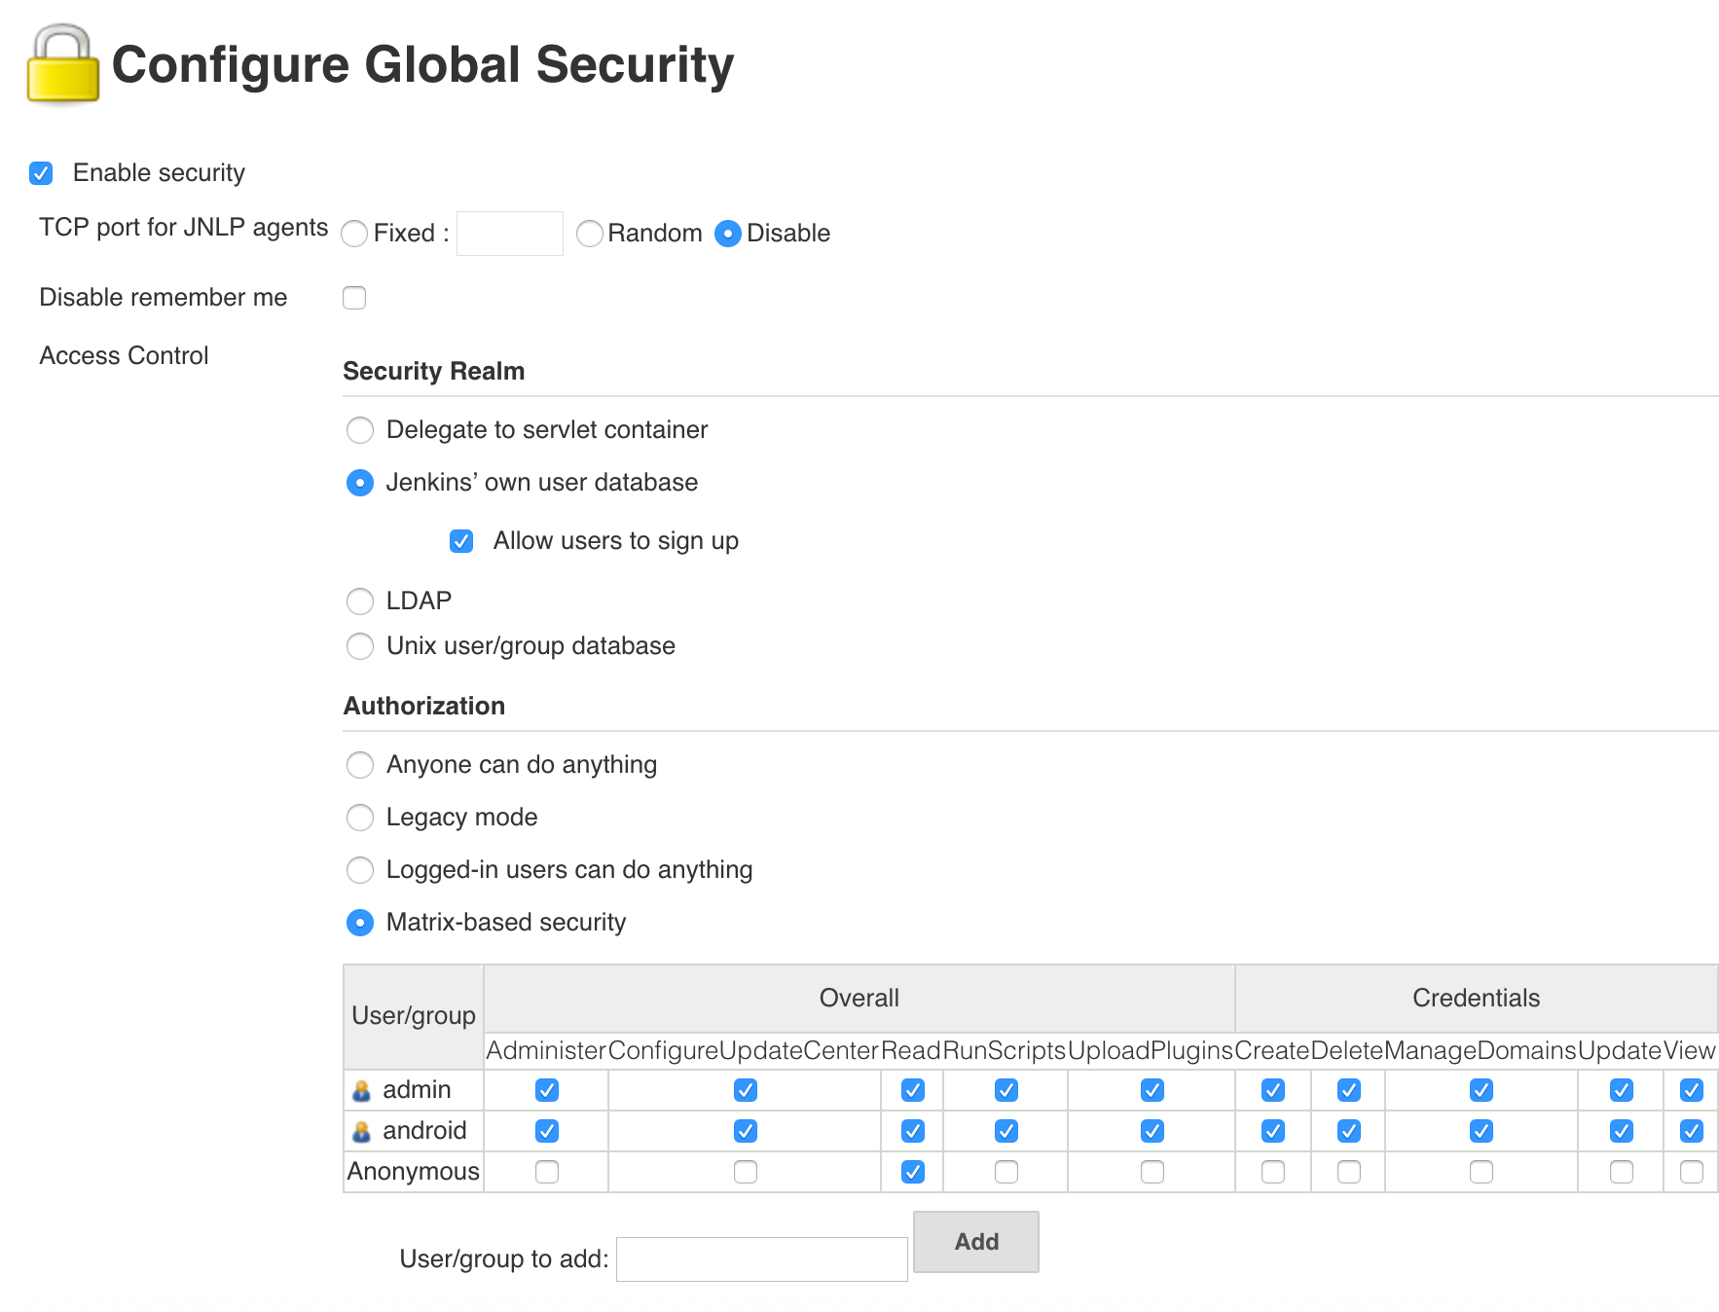Click the Add button
The height and width of the screenshot is (1312, 1719).
[x=976, y=1242]
